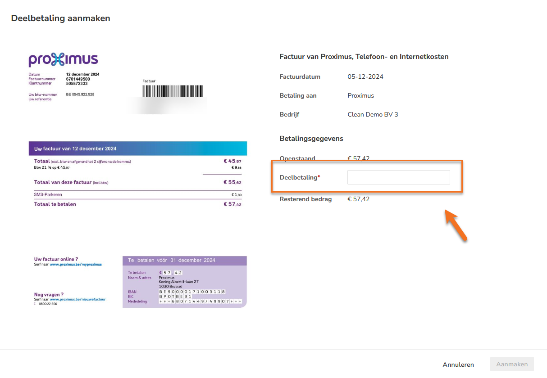
Task: Click the address 'Koning Albert II-laan 27'
Action: click(x=179, y=282)
